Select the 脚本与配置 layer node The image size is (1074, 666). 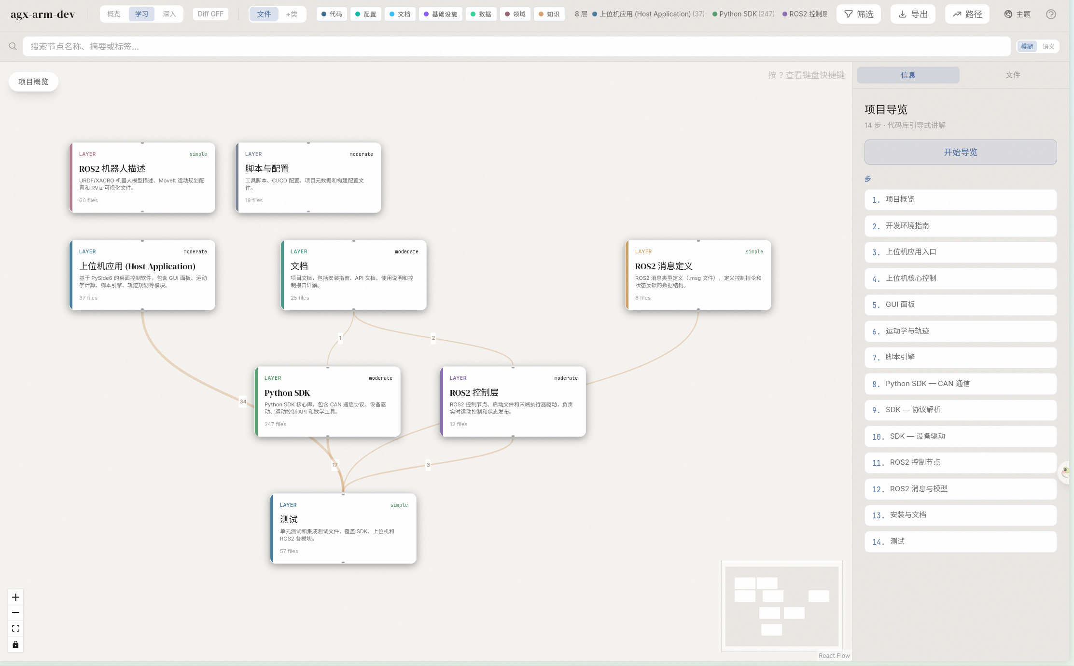coord(308,178)
